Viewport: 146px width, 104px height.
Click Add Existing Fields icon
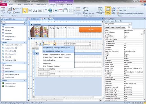pos(100,11)
